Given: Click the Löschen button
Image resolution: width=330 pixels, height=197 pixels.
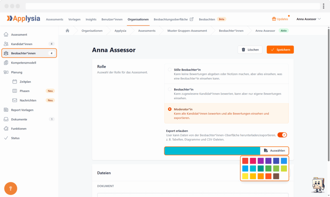Looking at the screenshot, I should tap(250, 50).
